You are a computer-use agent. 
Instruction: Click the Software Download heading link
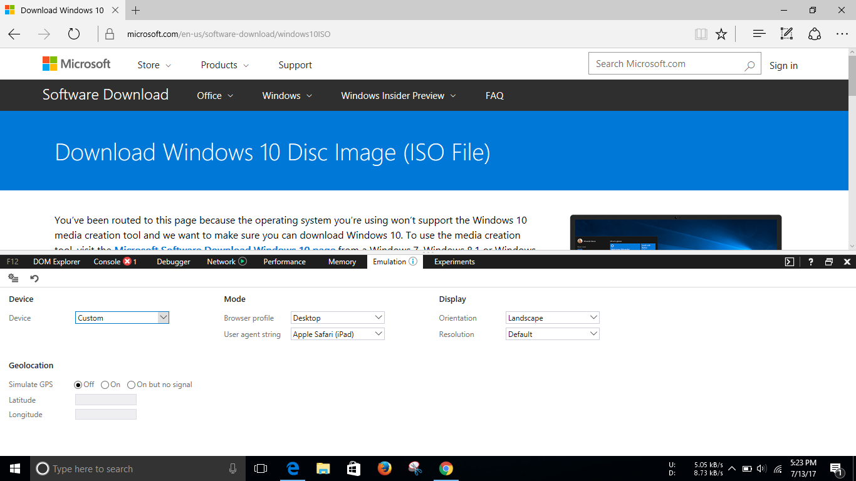[x=105, y=95]
